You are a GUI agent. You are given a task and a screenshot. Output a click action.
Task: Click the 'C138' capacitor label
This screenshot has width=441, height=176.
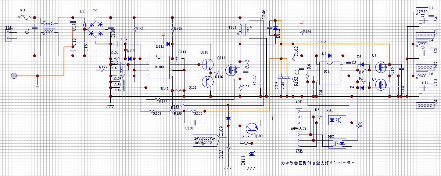[113, 33]
